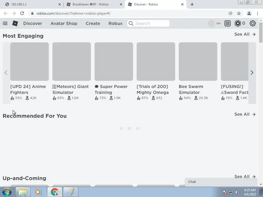This screenshot has height=197, width=263.
Task: Open the notifications feed icon
Action: [228, 23]
